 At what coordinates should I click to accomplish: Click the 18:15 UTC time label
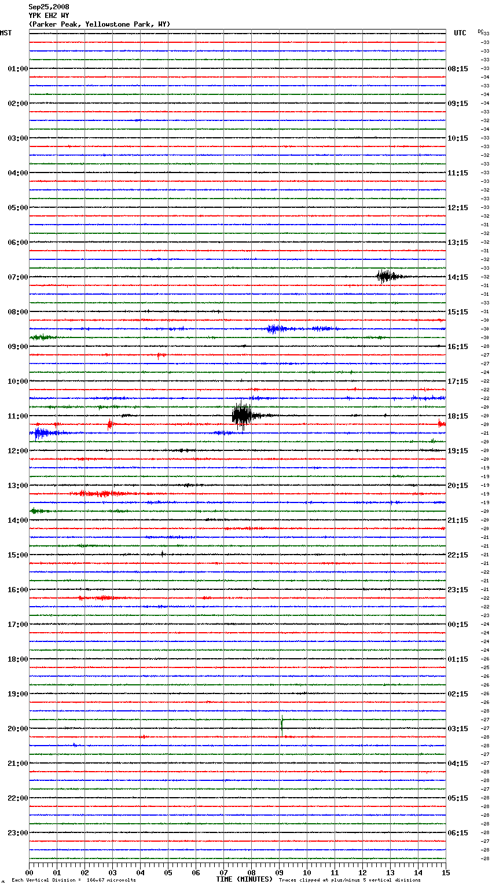coord(458,416)
